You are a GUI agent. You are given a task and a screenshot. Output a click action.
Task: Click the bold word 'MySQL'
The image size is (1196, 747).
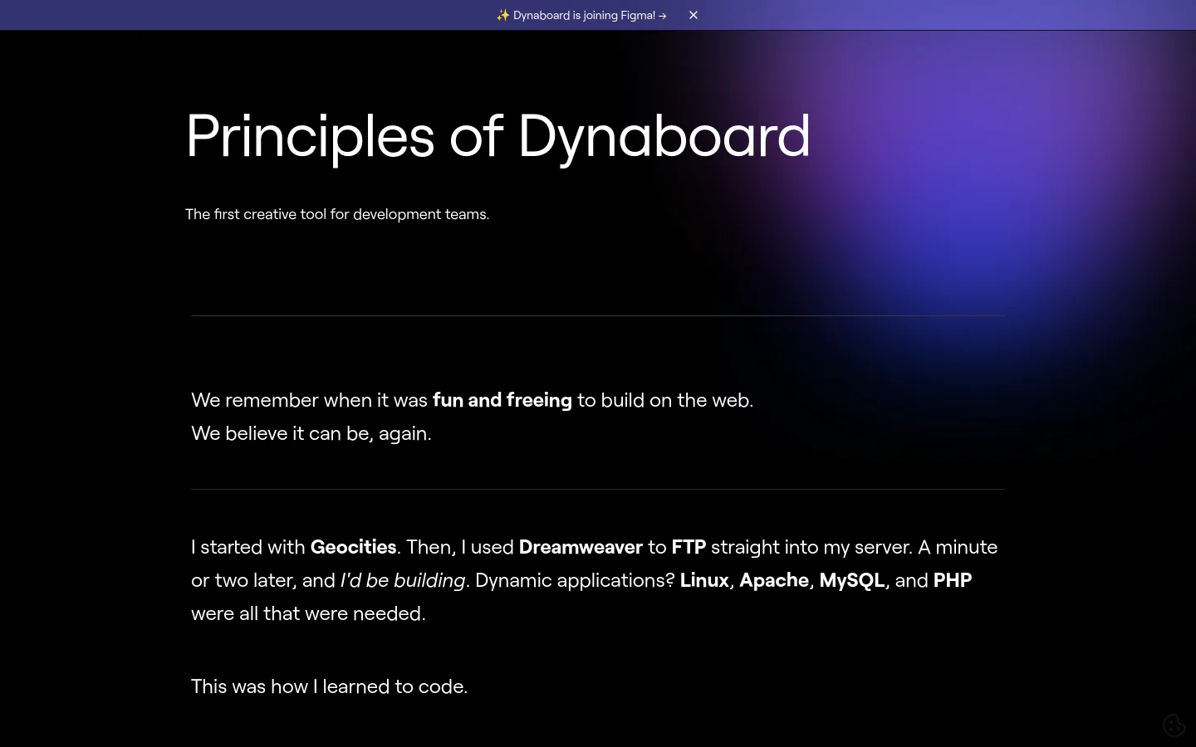852,580
